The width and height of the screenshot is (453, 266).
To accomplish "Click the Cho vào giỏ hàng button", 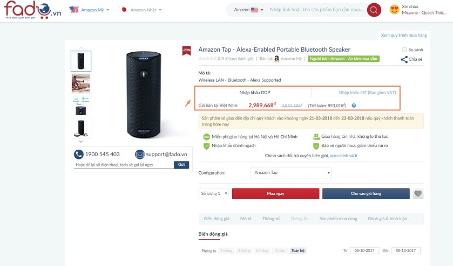I will (366, 194).
